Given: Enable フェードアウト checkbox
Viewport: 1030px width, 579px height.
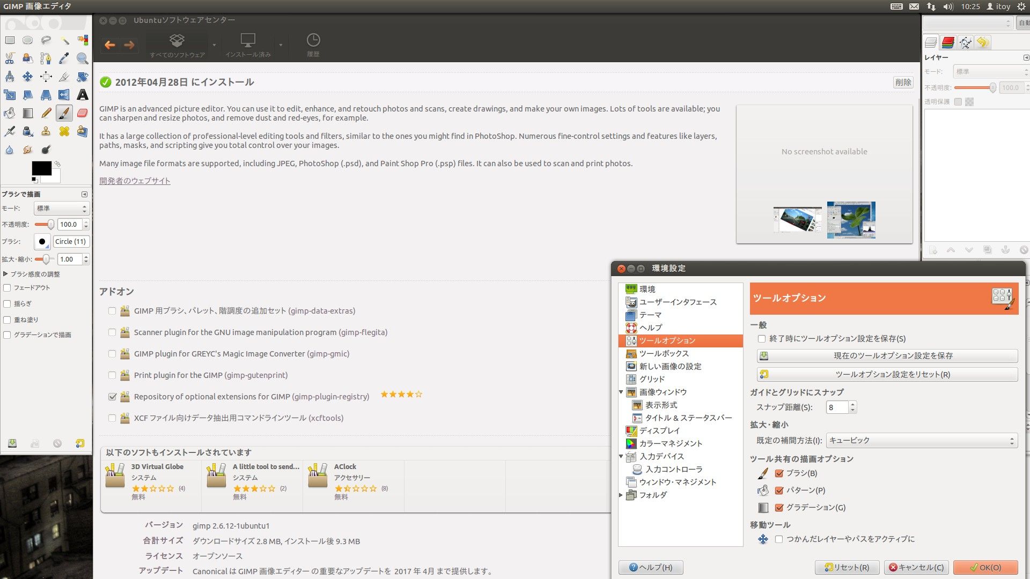Looking at the screenshot, I should pyautogui.click(x=8, y=288).
